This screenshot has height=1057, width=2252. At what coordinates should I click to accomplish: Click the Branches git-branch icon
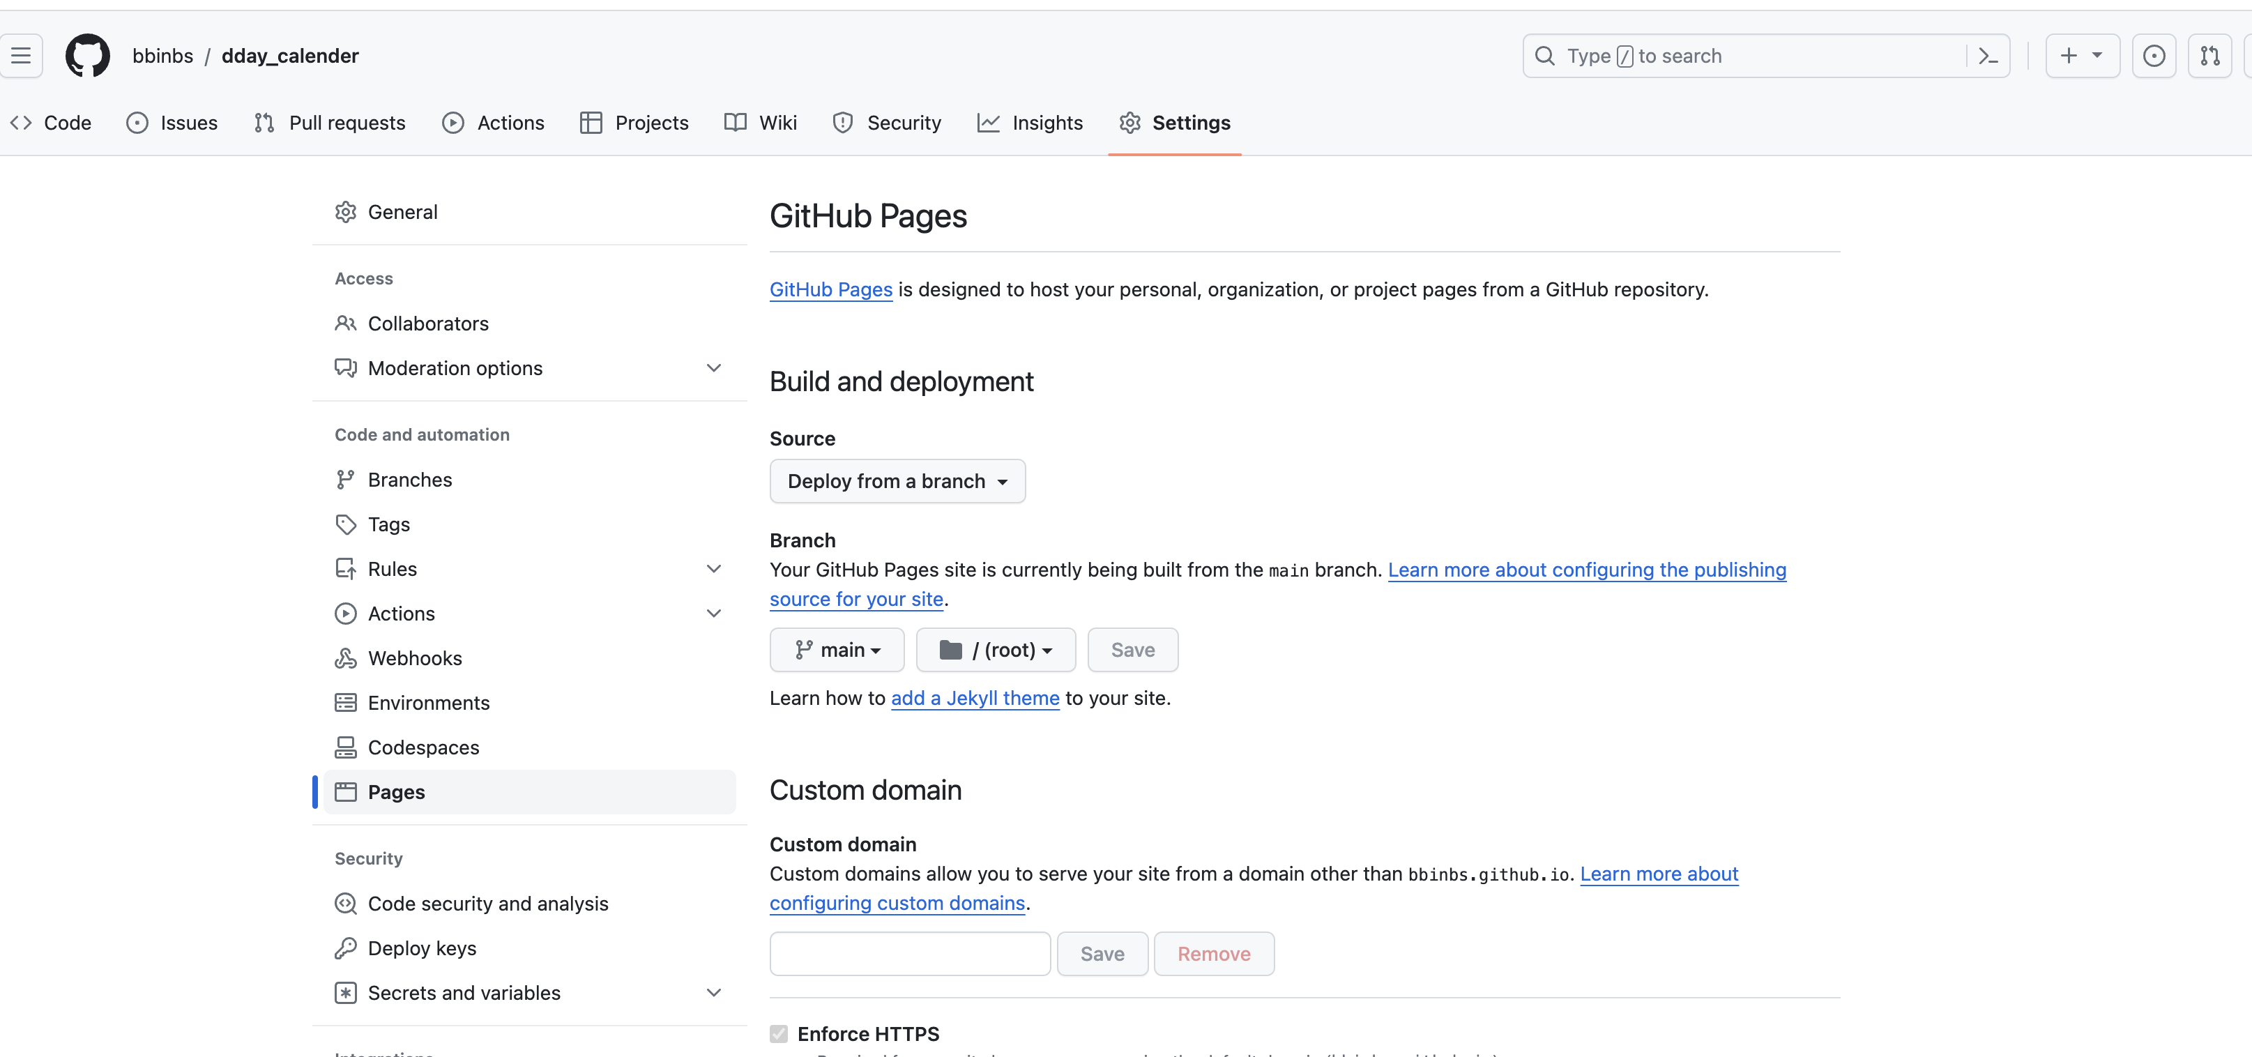coord(345,480)
